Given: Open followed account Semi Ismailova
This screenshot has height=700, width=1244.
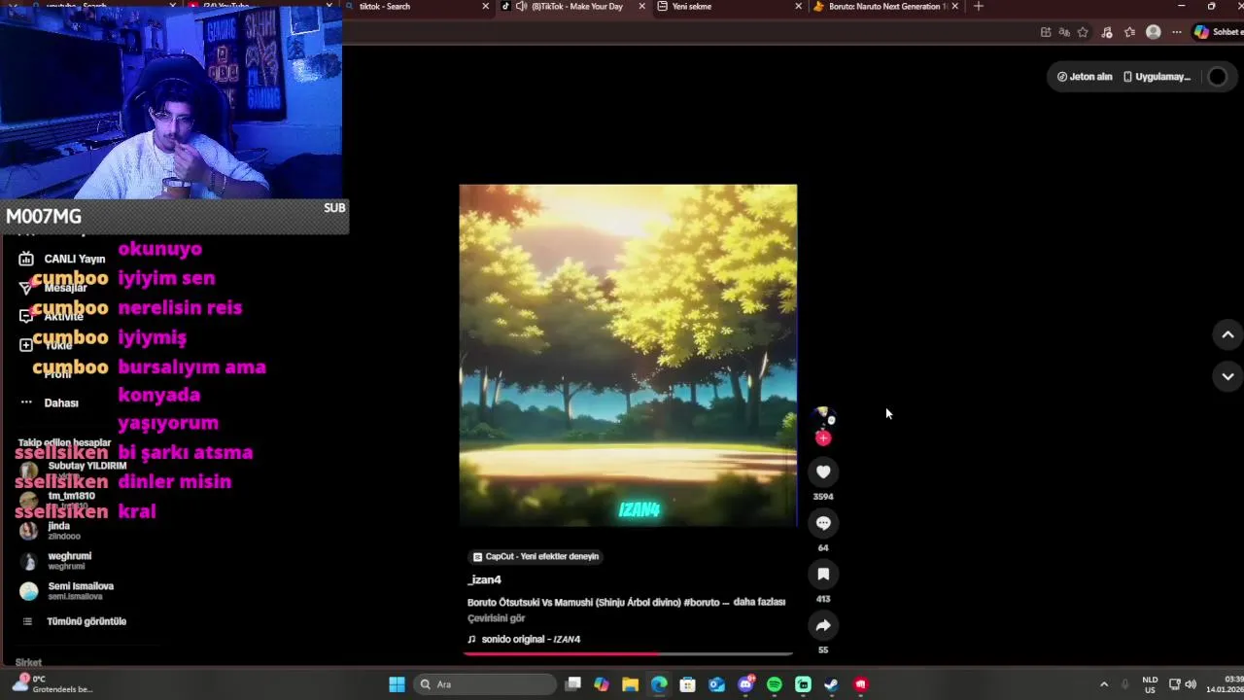Looking at the screenshot, I should click(x=67, y=590).
